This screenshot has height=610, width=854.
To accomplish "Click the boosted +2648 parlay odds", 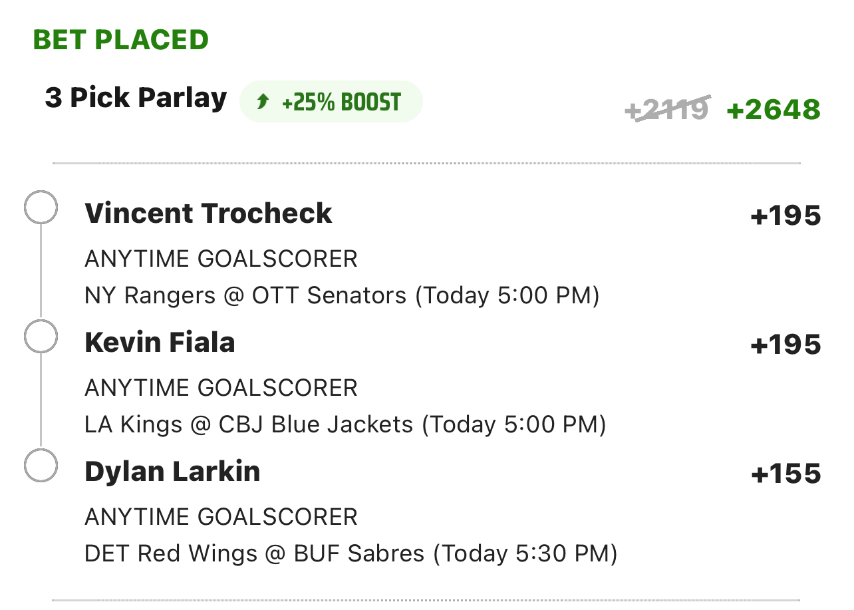I will coord(774,110).
